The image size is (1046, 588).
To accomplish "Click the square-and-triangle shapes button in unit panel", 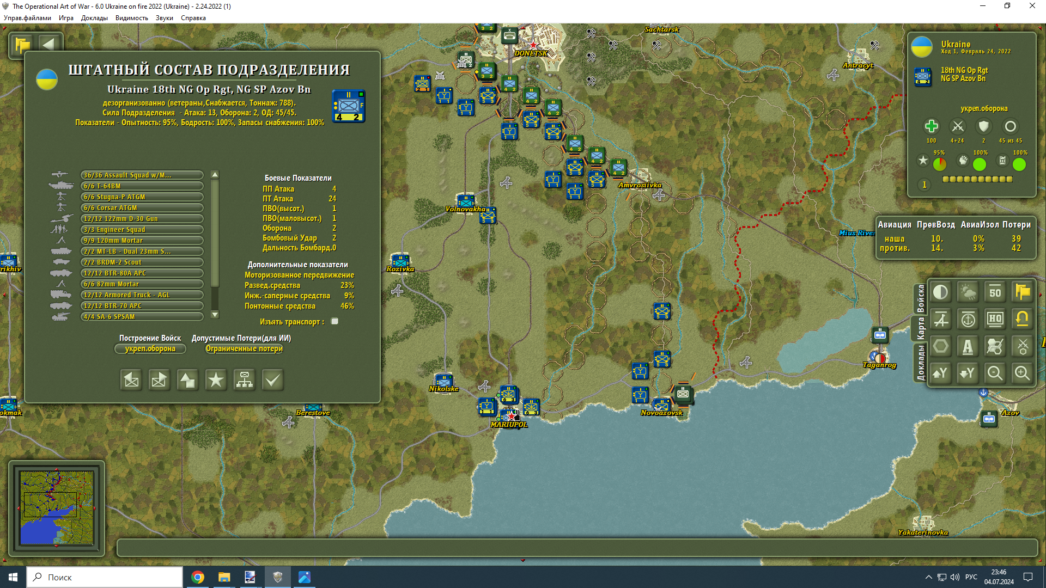I will pos(187,380).
